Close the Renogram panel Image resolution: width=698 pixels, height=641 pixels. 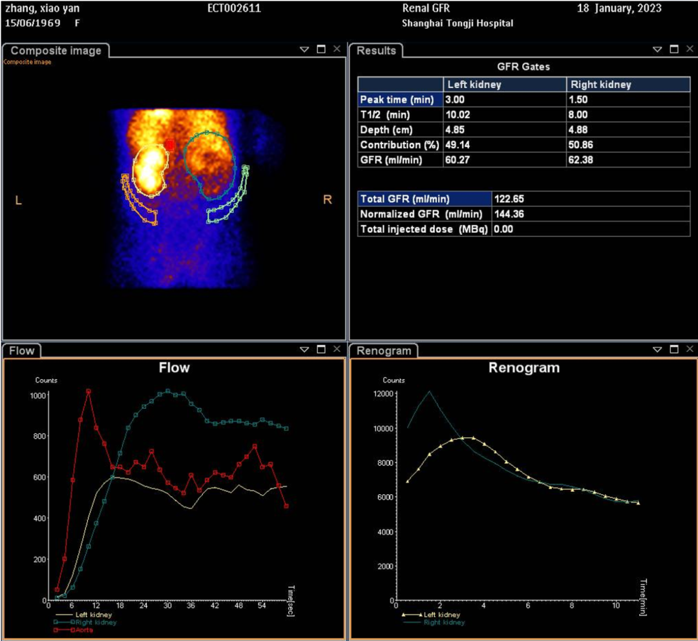(x=690, y=349)
